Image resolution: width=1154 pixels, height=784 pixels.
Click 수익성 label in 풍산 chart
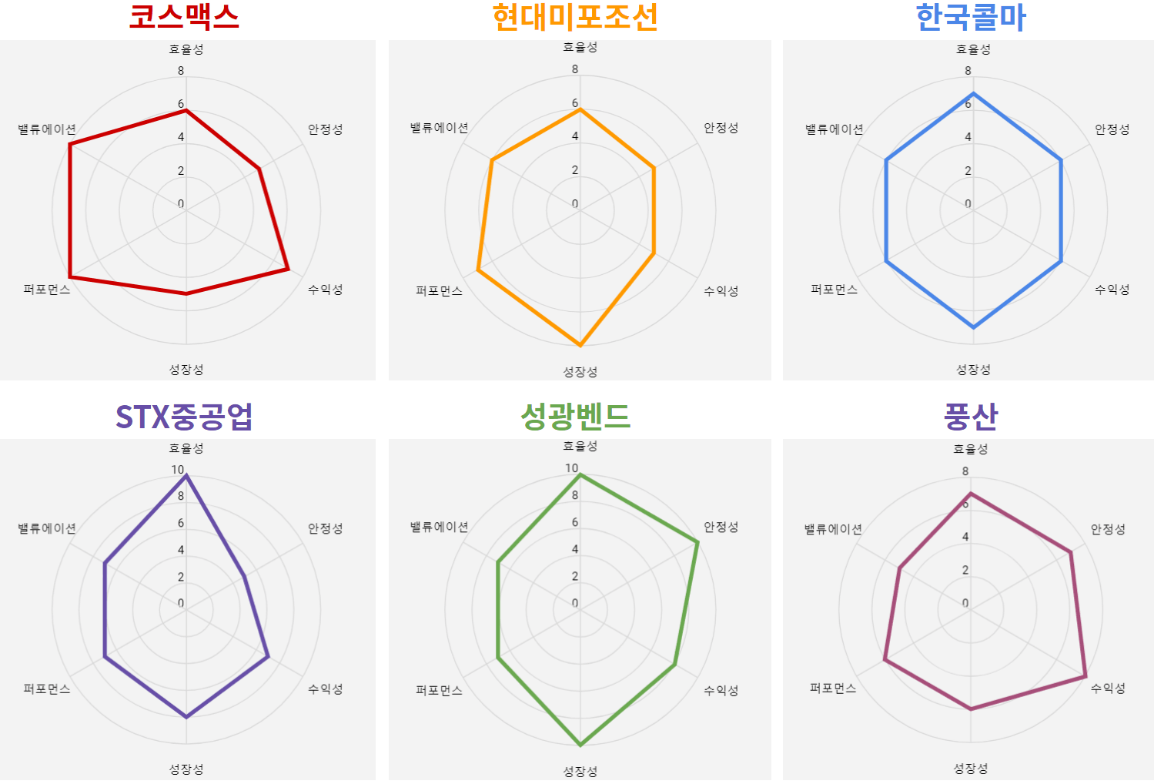coord(1108,688)
